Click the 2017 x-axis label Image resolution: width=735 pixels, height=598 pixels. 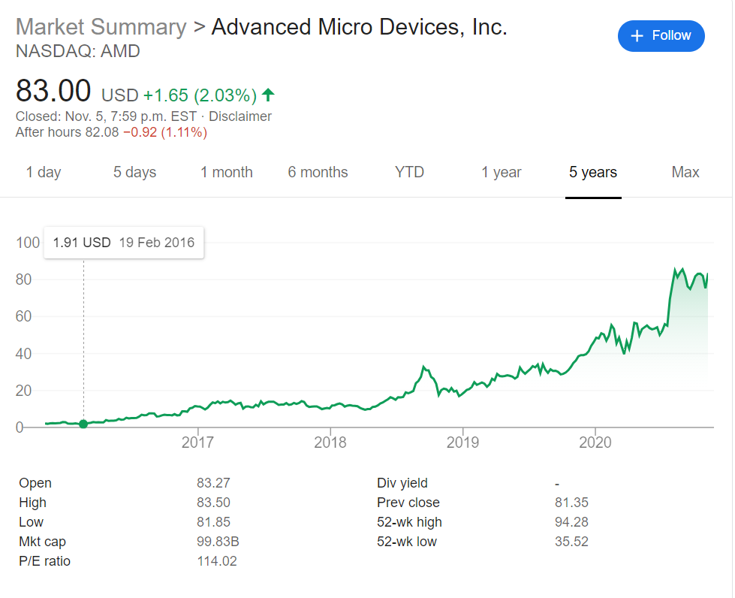pyautogui.click(x=197, y=442)
